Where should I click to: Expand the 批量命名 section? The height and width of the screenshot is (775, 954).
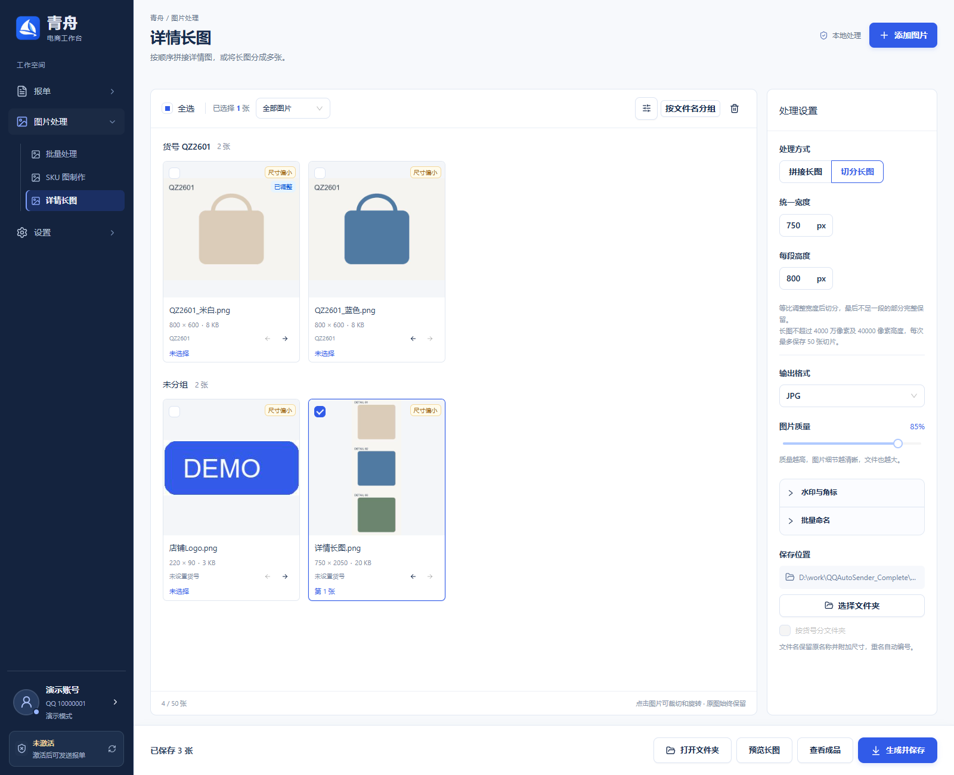click(851, 520)
